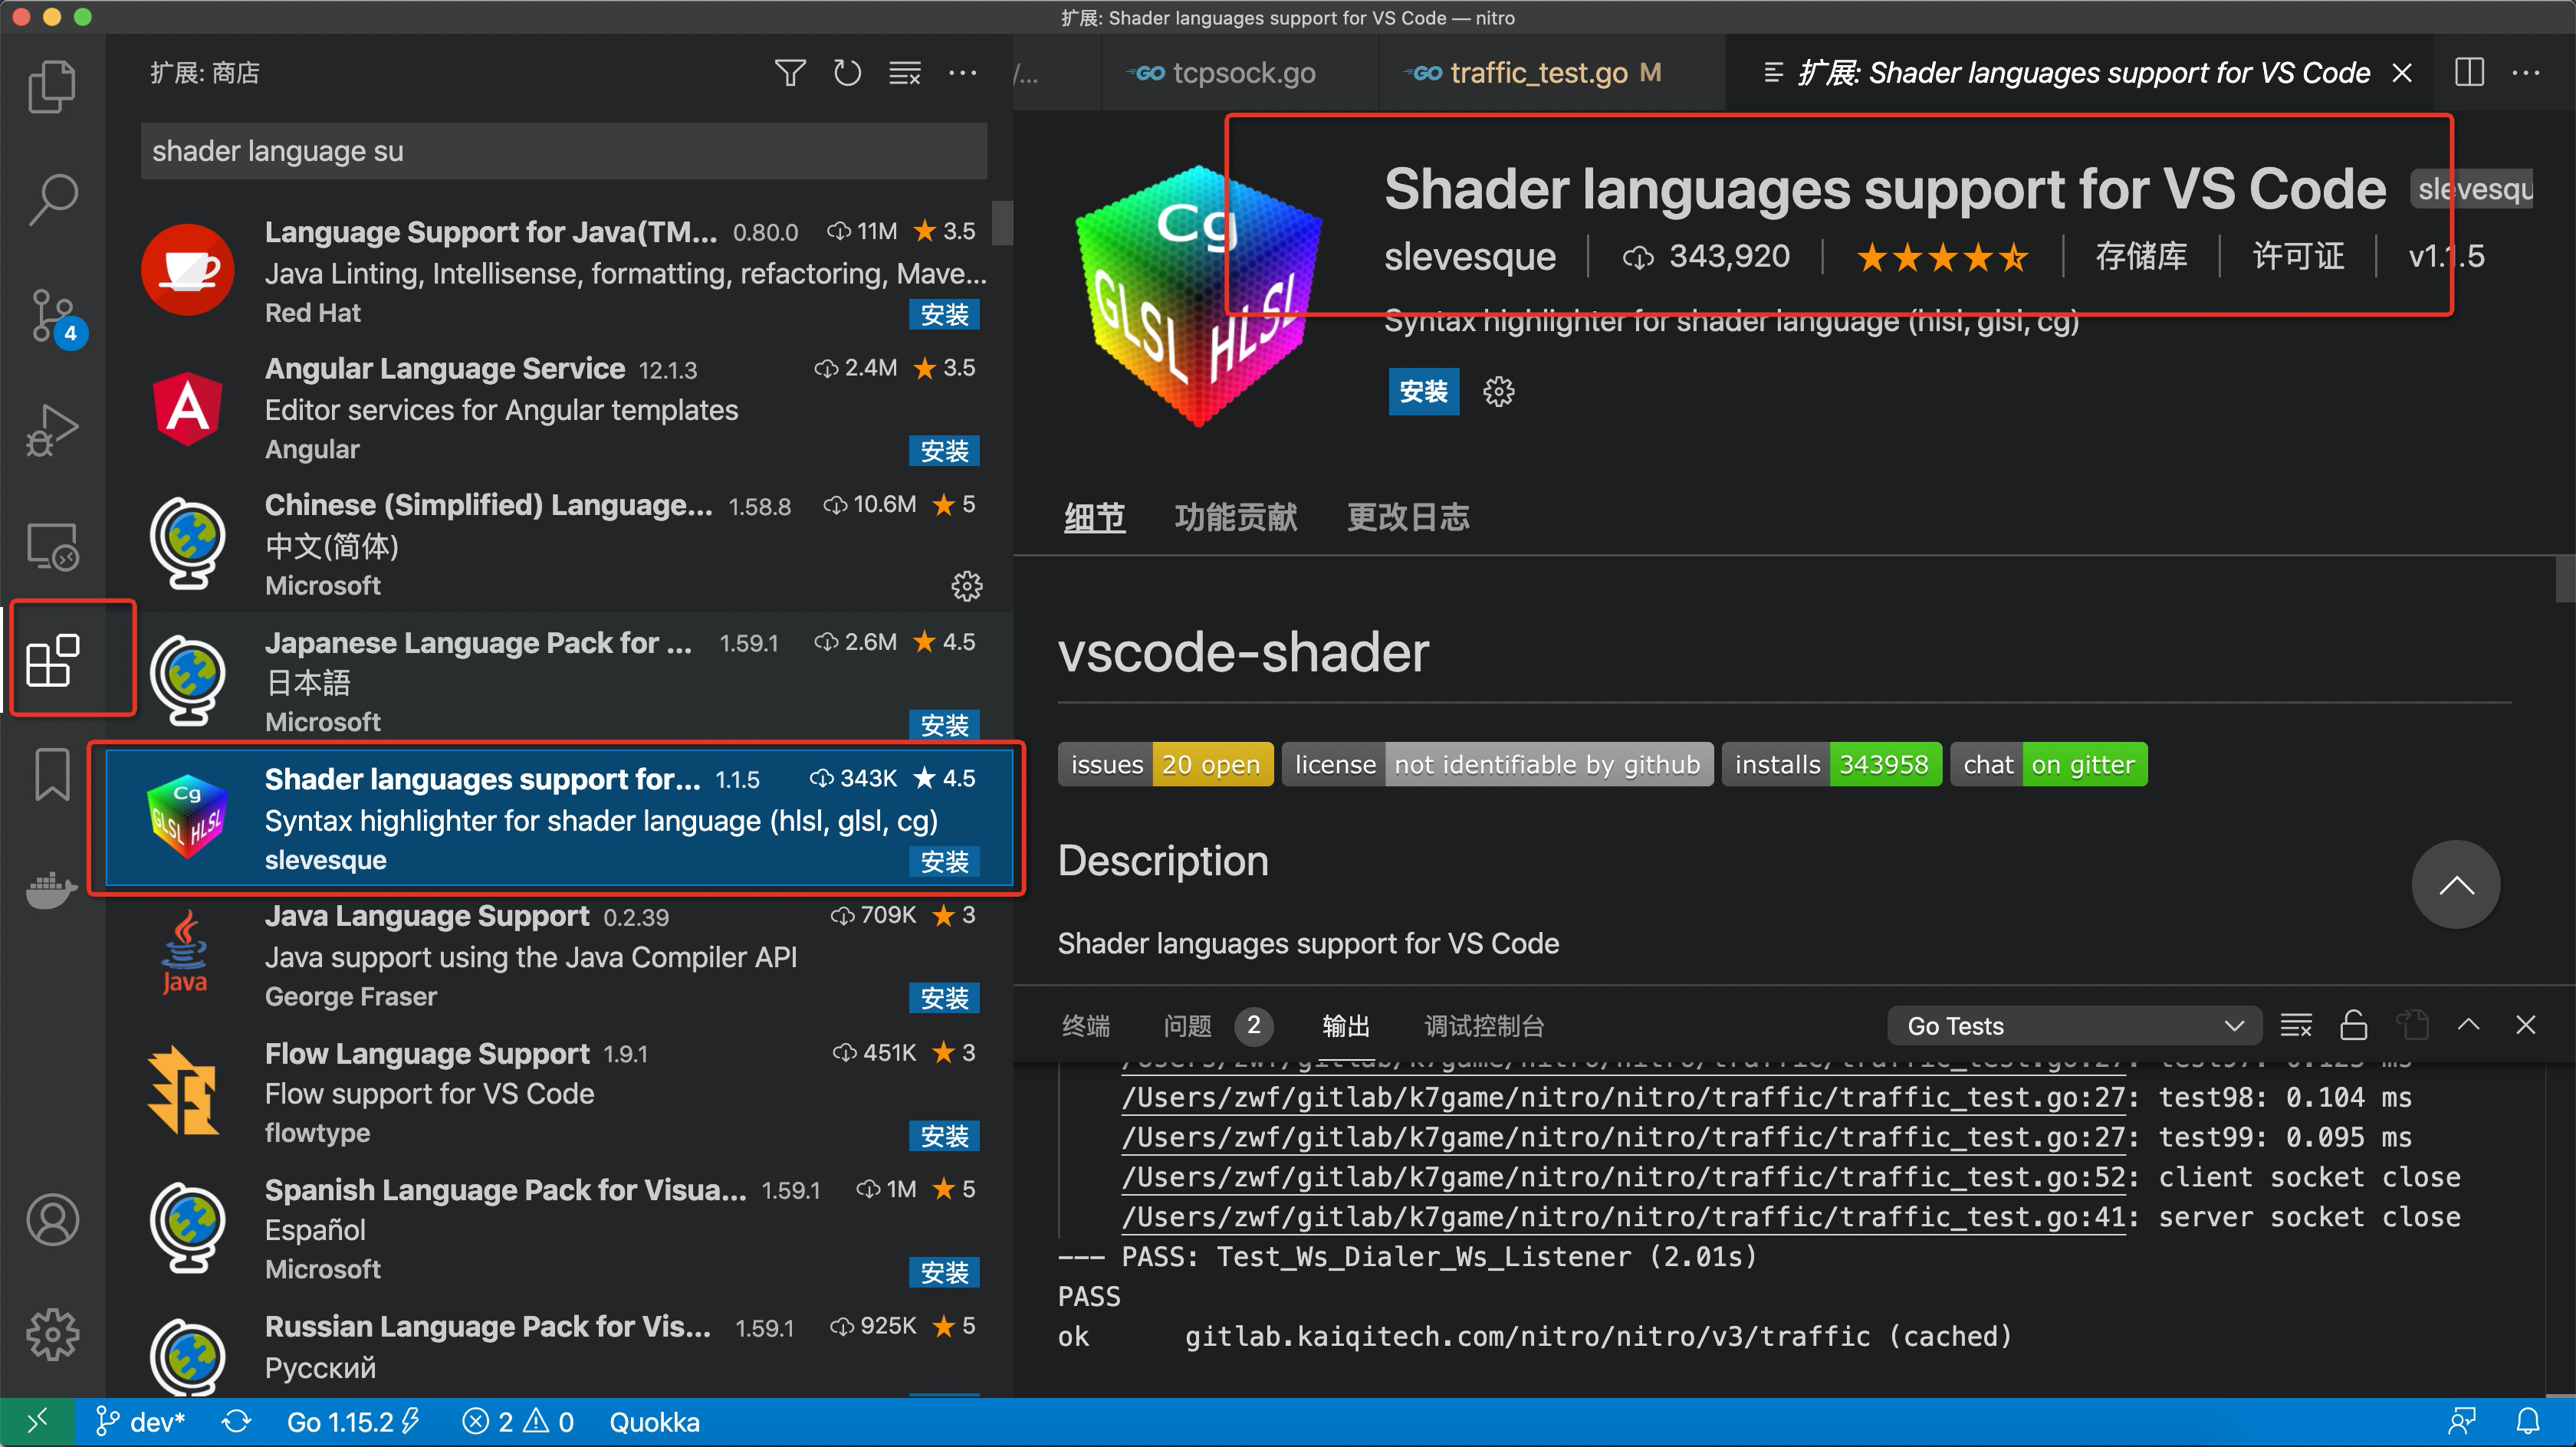Open the Search view in activity bar
Viewport: 2576px width, 1447px height.
click(52, 200)
